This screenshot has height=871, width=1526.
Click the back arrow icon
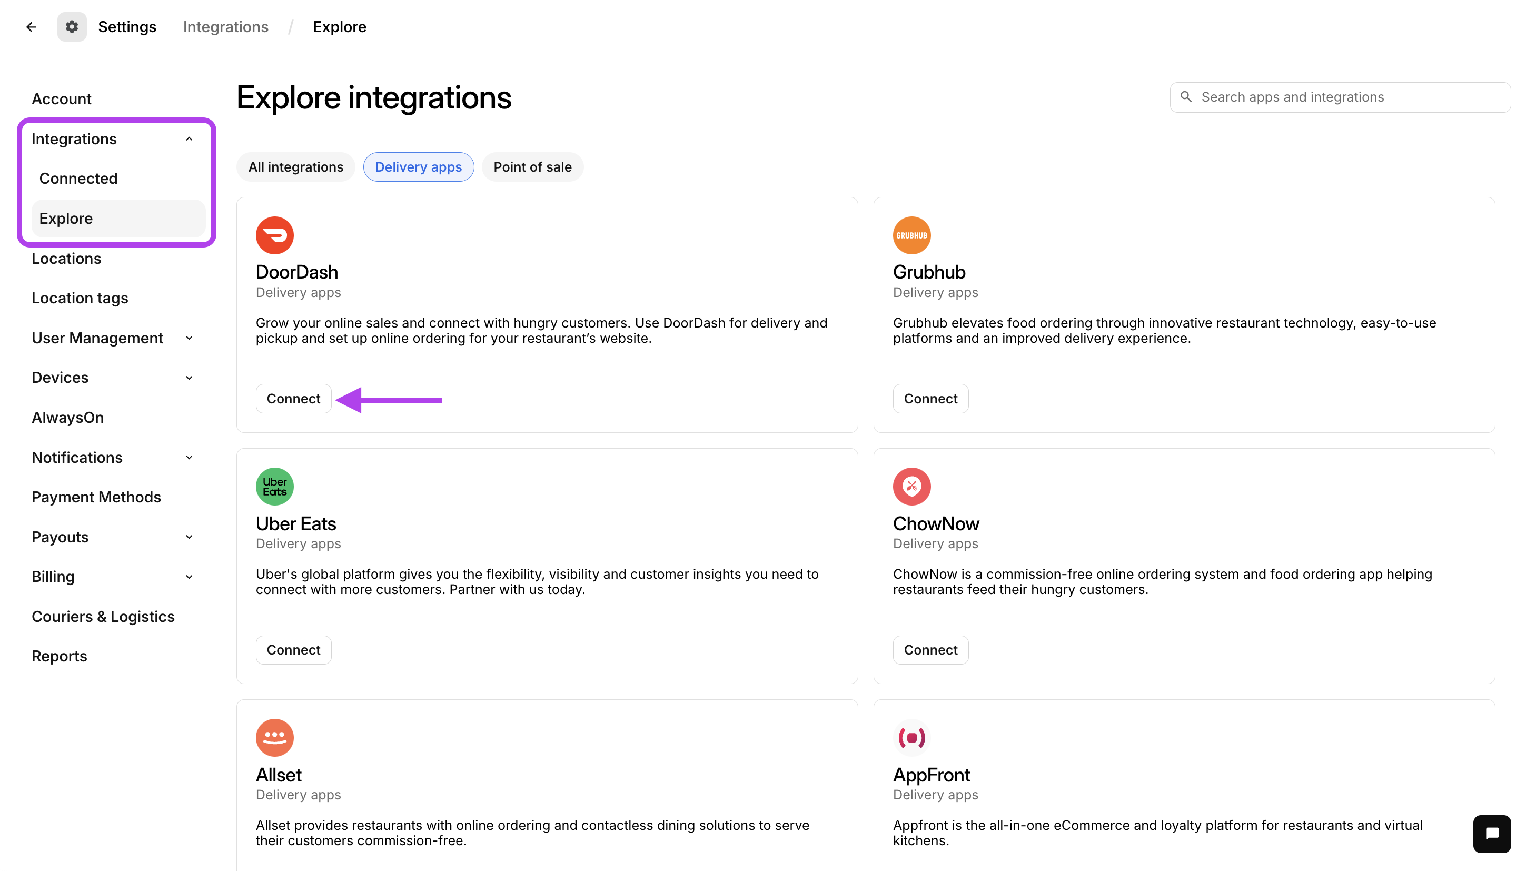(31, 27)
